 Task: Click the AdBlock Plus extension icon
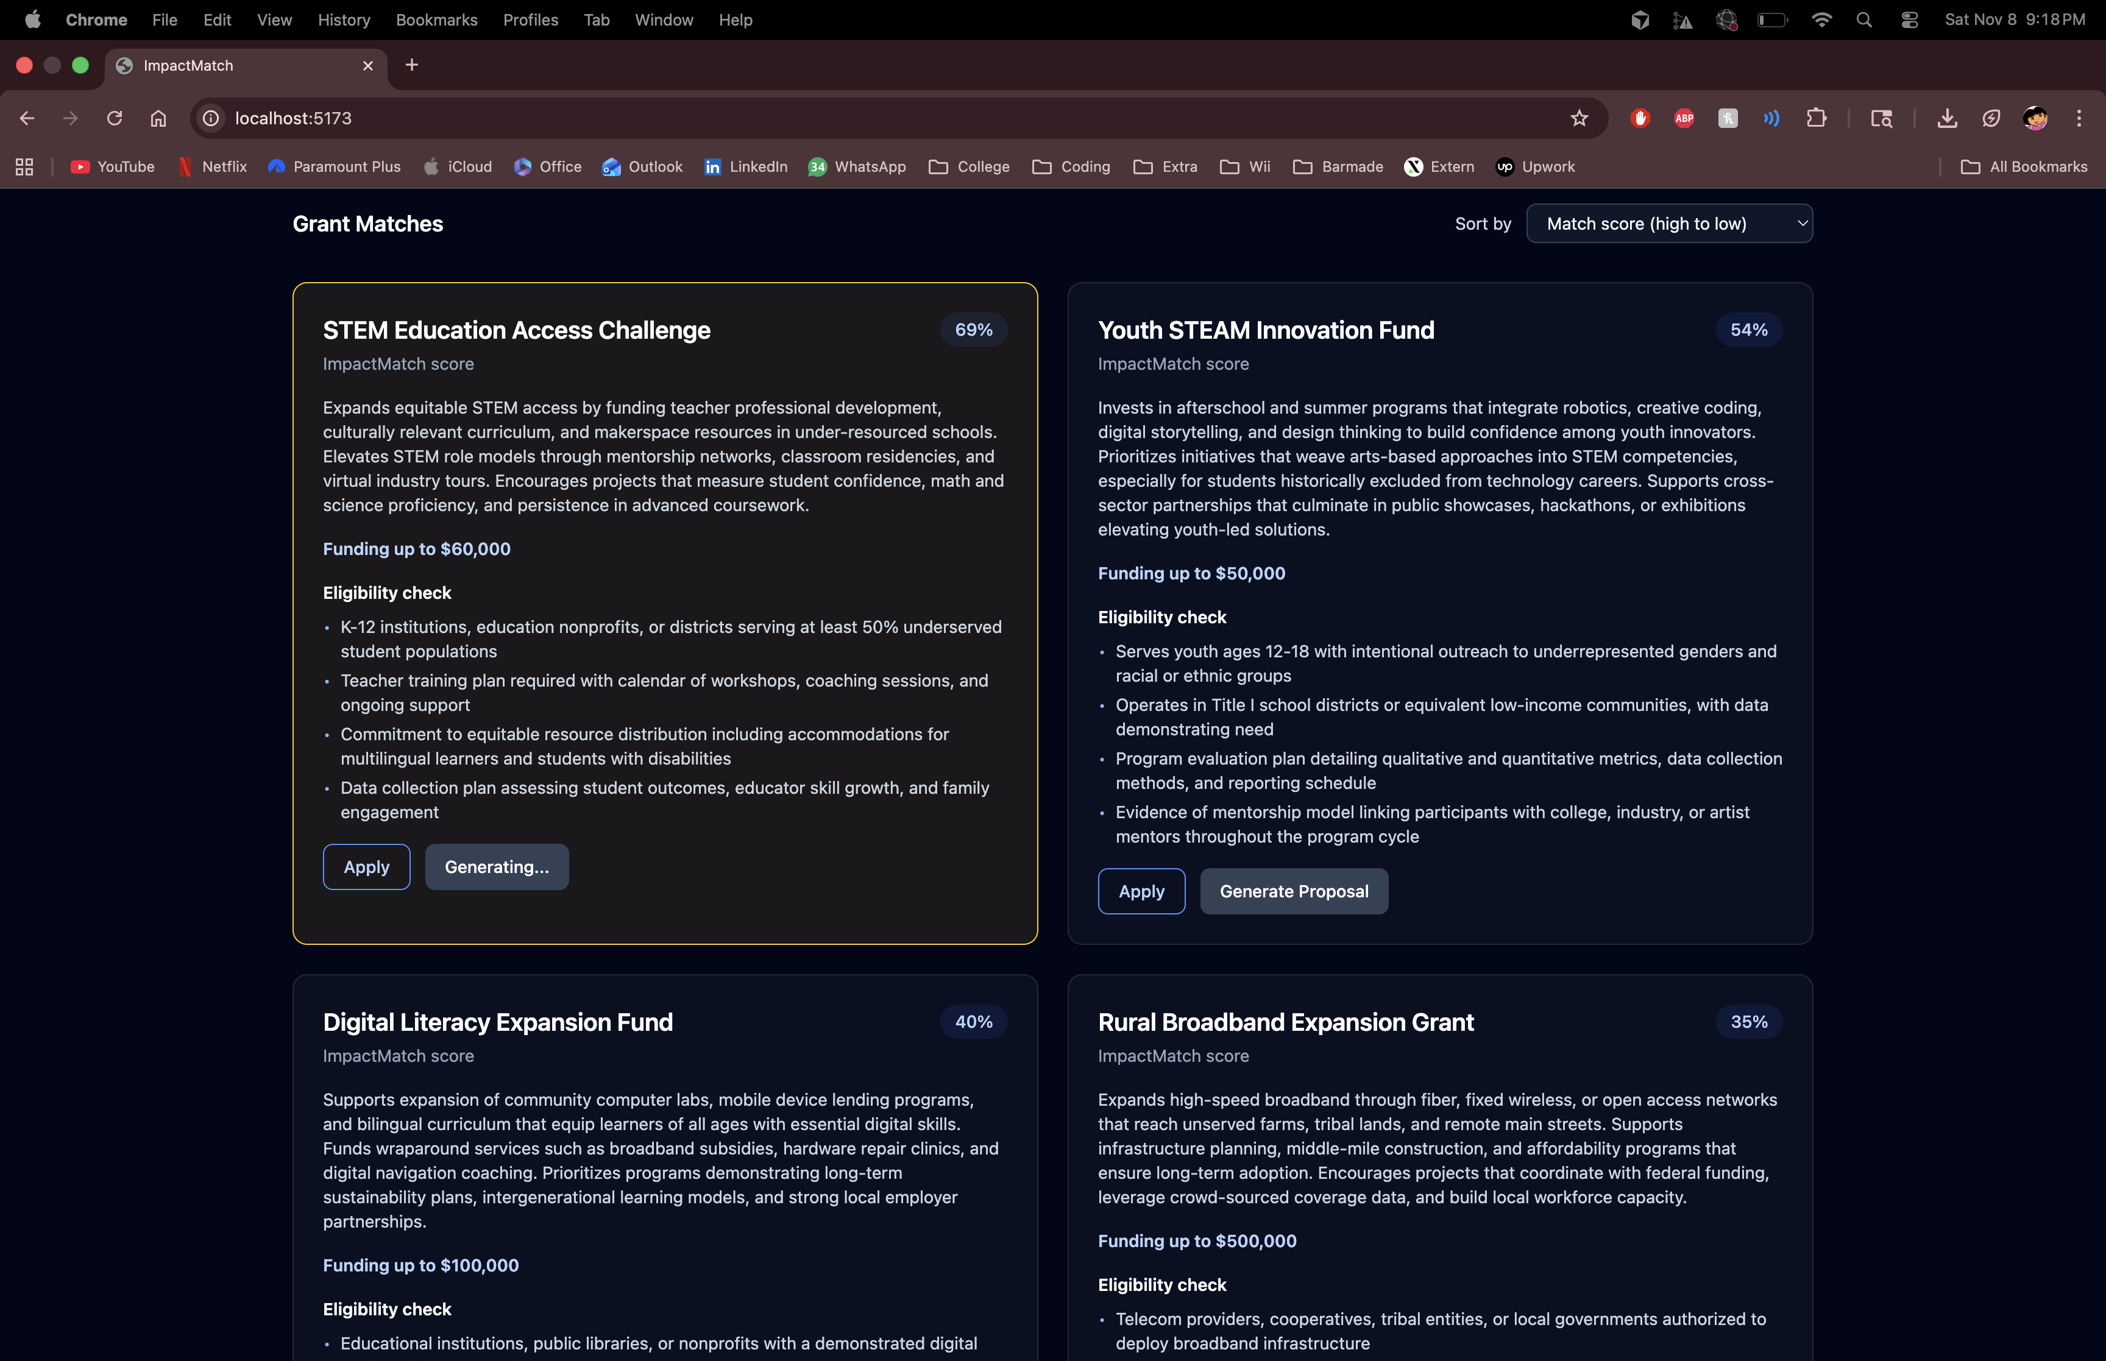(1684, 118)
